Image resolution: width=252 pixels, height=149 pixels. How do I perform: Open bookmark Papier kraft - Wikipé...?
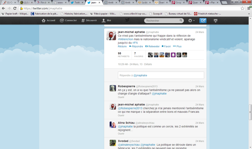(x=15, y=14)
